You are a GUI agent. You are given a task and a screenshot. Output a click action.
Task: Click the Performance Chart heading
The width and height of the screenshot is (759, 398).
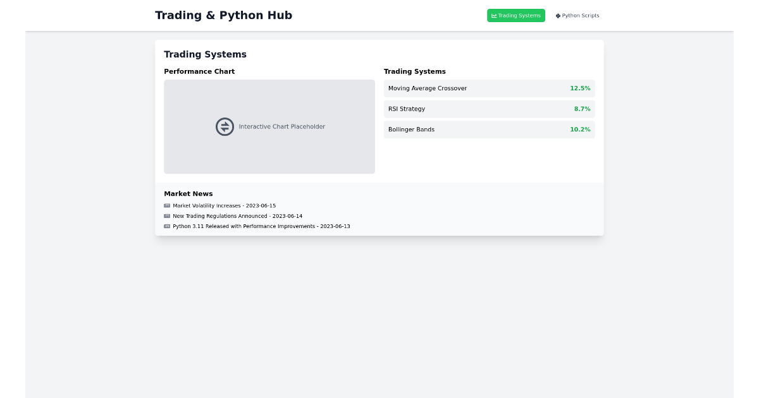[199, 71]
